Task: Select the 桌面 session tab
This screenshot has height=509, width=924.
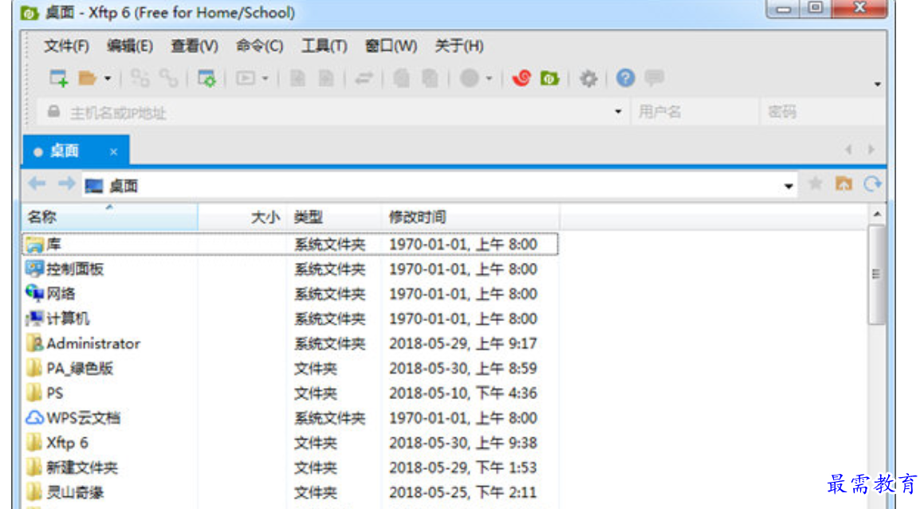Action: [76, 151]
